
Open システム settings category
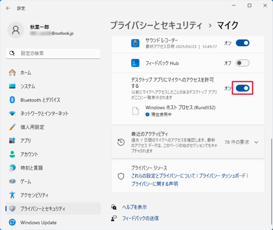[x=53, y=86]
